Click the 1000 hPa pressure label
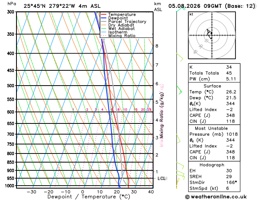This screenshot has width=259, height=200. coord(11,186)
